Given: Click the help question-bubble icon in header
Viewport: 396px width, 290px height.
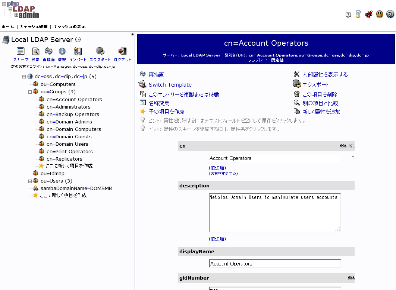Looking at the screenshot, I should (x=348, y=15).
